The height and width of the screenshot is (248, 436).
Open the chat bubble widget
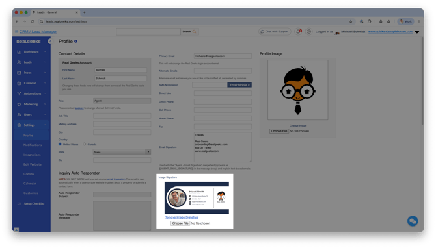(413, 221)
